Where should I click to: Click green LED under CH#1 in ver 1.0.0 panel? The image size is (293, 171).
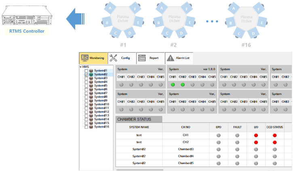coord(173,84)
